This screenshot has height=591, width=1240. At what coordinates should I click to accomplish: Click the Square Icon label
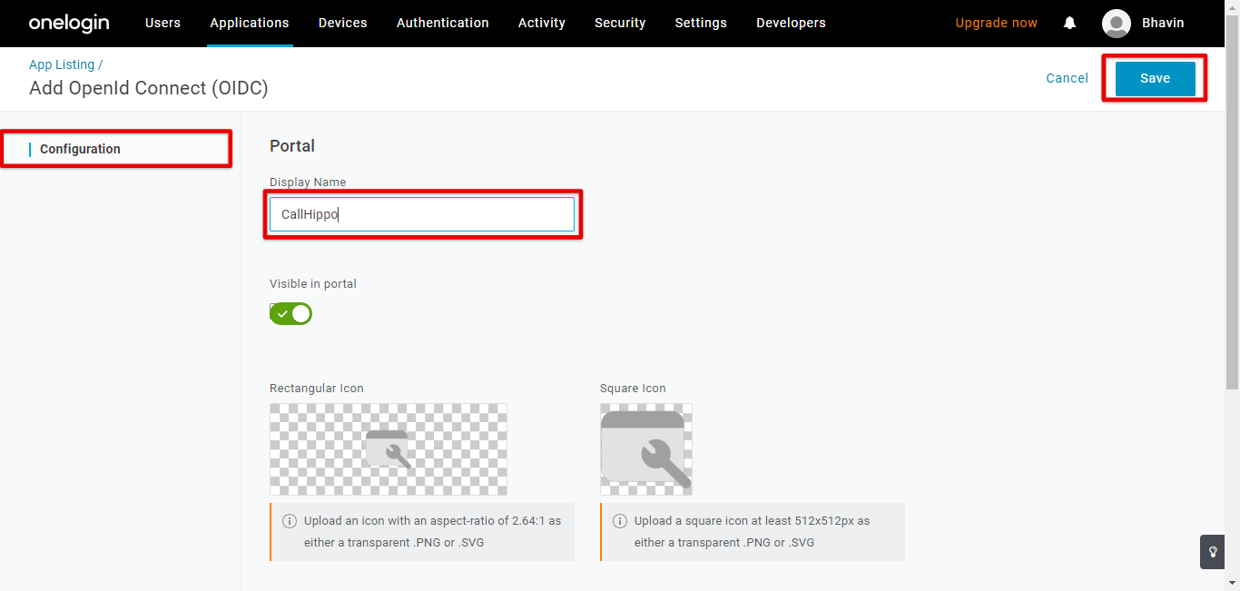tap(633, 389)
